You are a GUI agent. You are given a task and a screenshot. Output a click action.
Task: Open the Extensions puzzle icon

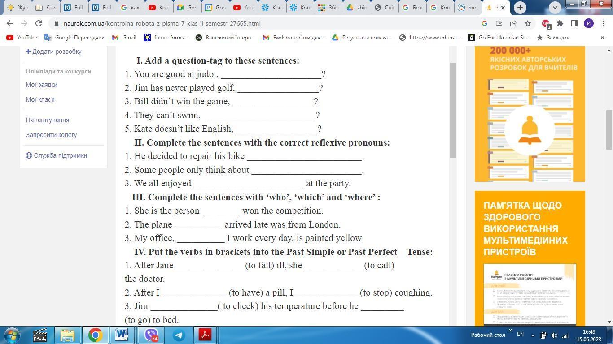point(560,23)
